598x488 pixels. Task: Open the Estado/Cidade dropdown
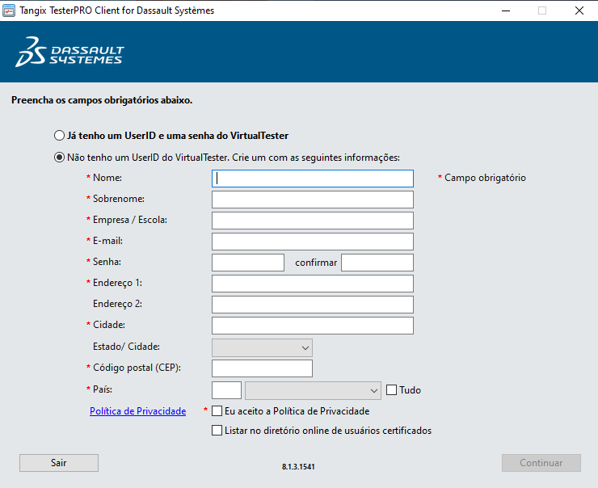262,347
